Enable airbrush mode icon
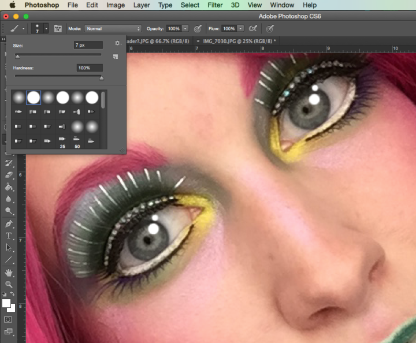Viewport: 416px width, 343px height. click(253, 28)
